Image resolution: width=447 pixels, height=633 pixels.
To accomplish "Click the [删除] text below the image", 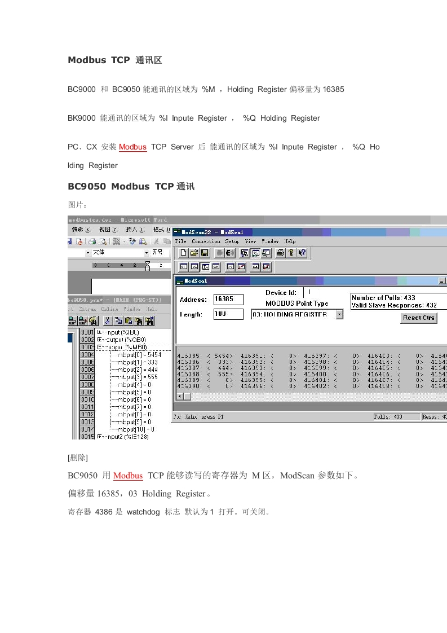I will click(78, 458).
